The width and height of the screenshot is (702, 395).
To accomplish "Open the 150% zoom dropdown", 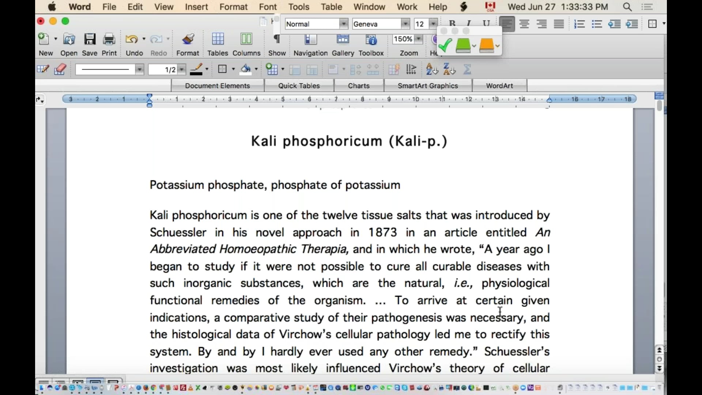I will tap(419, 39).
